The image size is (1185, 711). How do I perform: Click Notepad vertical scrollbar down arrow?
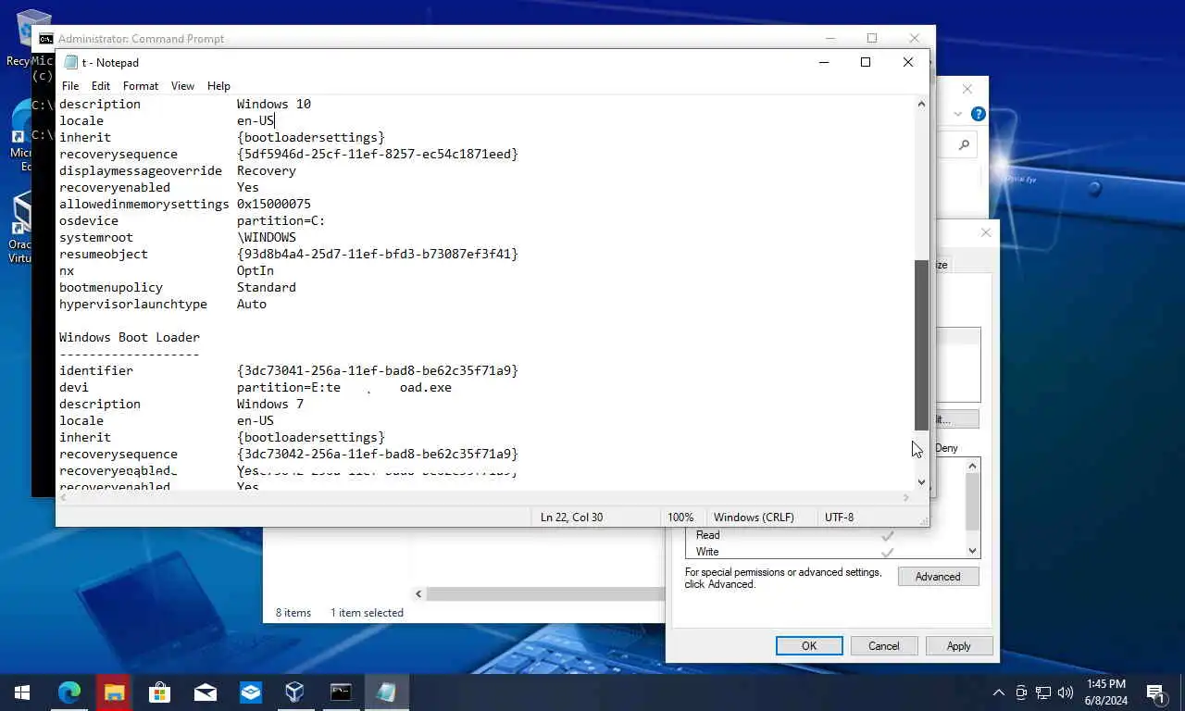click(x=921, y=482)
